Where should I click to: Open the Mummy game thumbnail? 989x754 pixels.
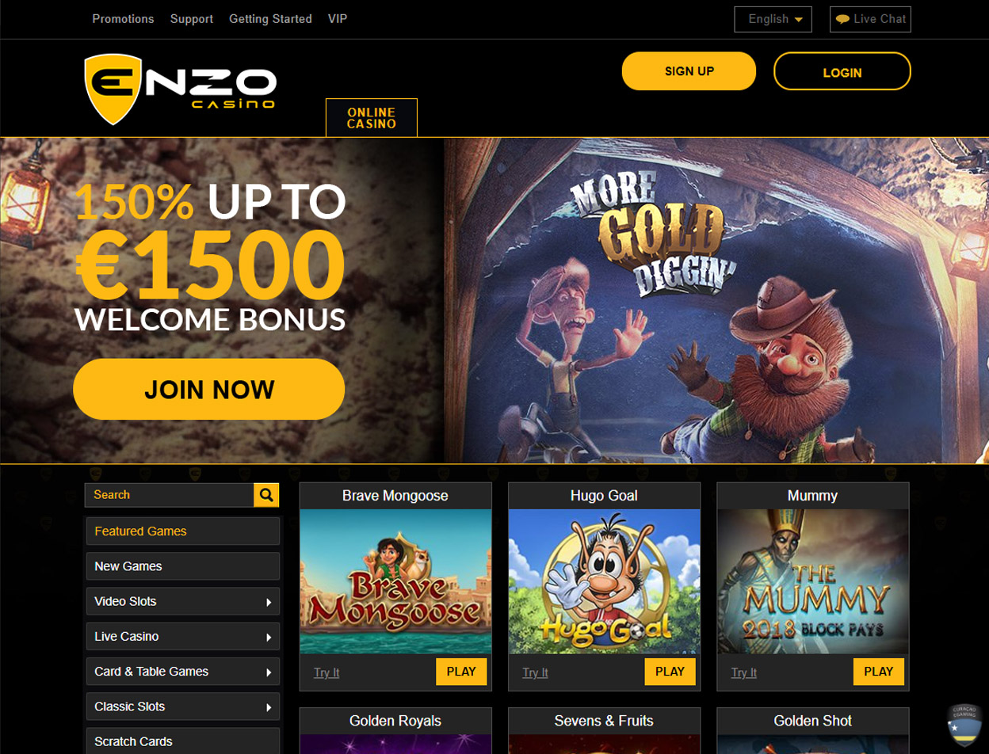[813, 581]
